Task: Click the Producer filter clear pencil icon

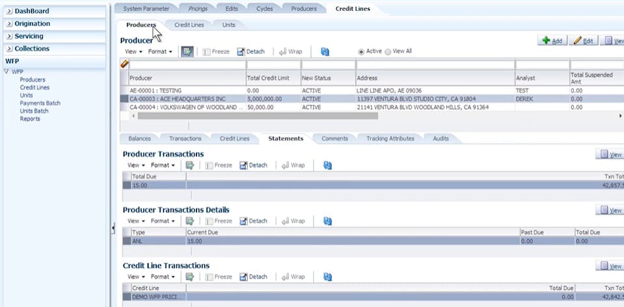Action: click(x=124, y=64)
